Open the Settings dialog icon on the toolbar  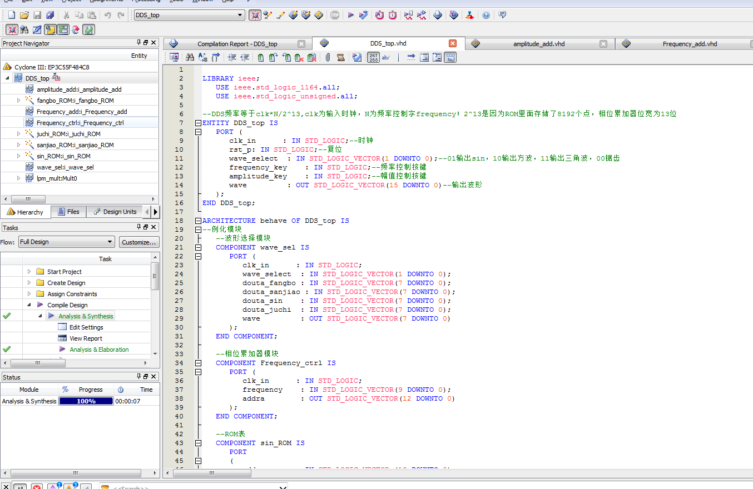[267, 15]
